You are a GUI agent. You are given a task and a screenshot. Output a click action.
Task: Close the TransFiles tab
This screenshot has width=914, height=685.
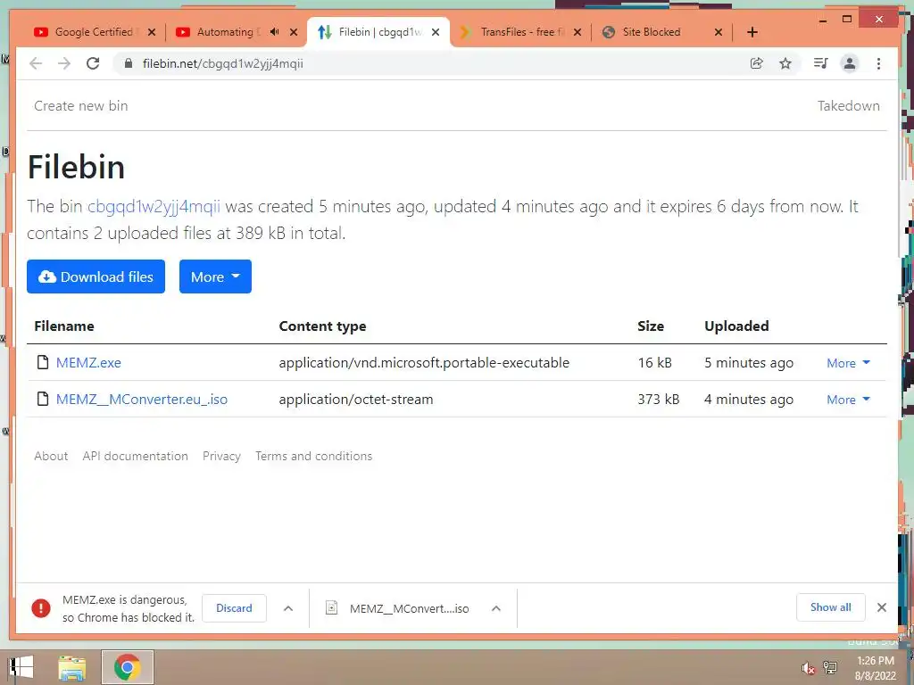(x=577, y=32)
